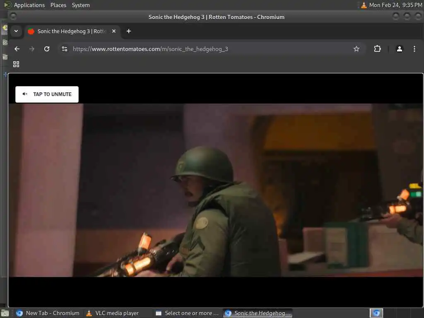This screenshot has width=424, height=318.
Task: Reload the Rotten Tomatoes page
Action: (x=47, y=49)
